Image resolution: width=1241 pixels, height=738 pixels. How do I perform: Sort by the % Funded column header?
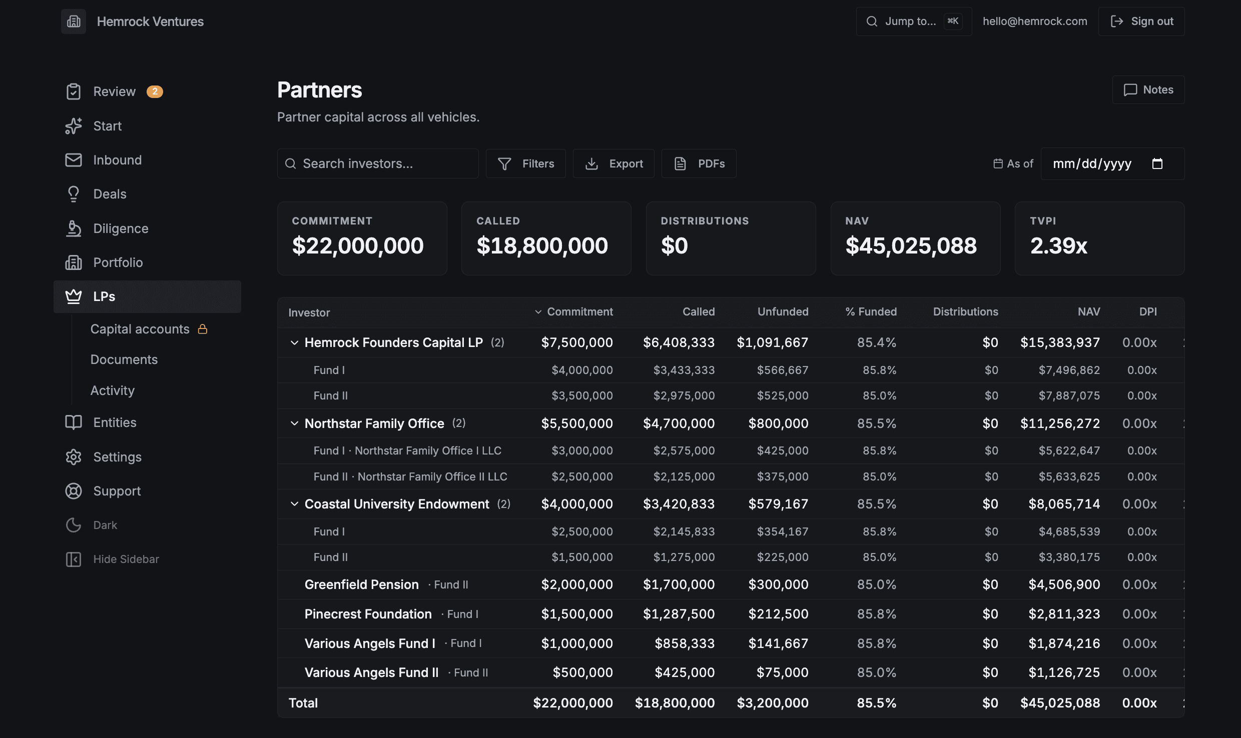click(871, 312)
